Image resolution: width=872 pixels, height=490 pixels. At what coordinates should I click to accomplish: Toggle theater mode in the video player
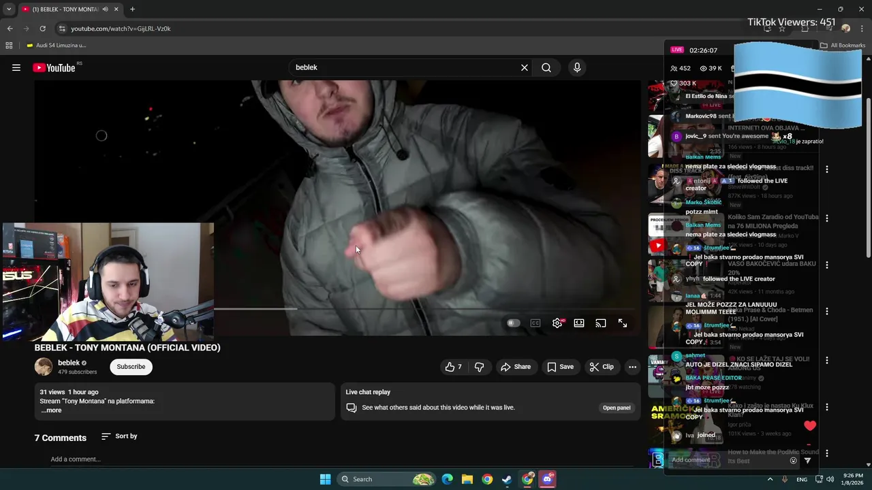tap(579, 323)
